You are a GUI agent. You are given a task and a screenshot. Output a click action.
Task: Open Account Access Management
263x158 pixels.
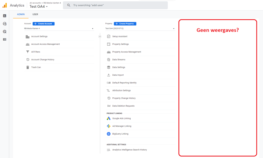[45, 44]
